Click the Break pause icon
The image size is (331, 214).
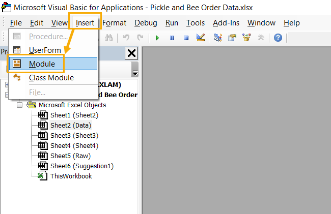[172, 38]
